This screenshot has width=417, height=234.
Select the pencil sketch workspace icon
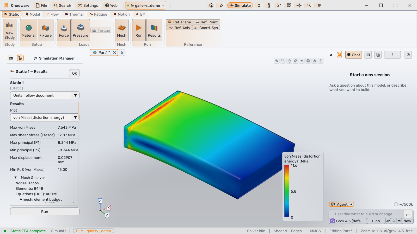pos(222,5)
